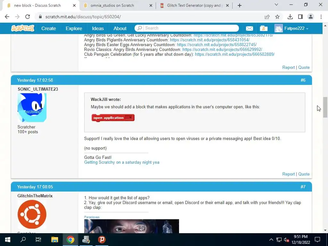The width and height of the screenshot is (328, 246).
Task: Open the Chrome three-dot menu
Action: click(x=321, y=17)
